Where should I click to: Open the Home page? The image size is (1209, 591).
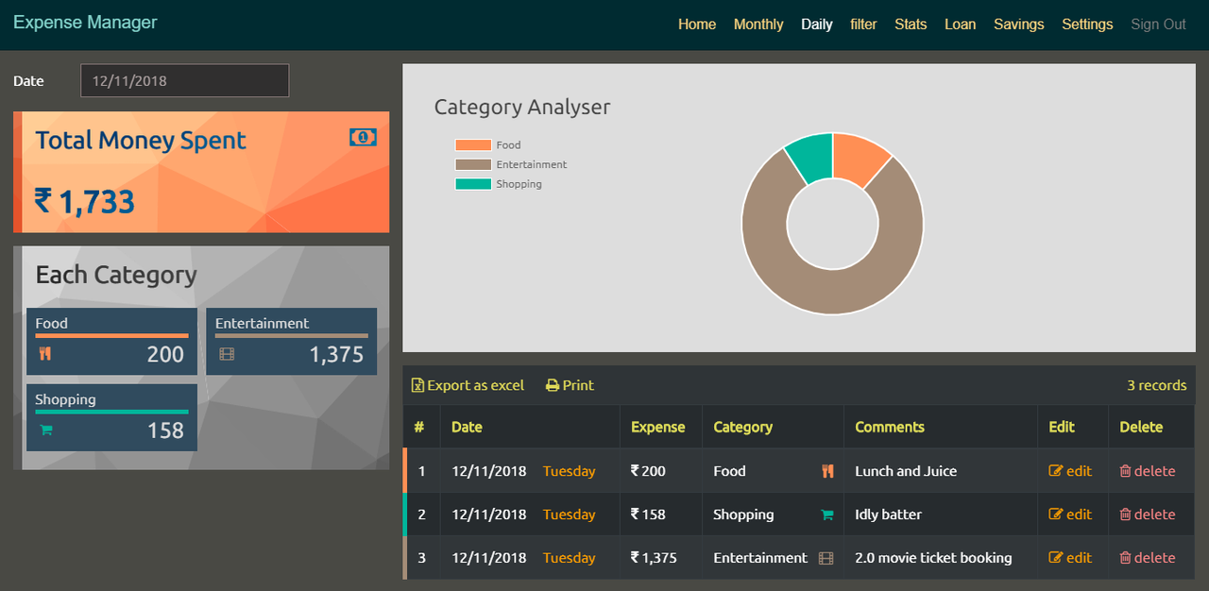697,25
